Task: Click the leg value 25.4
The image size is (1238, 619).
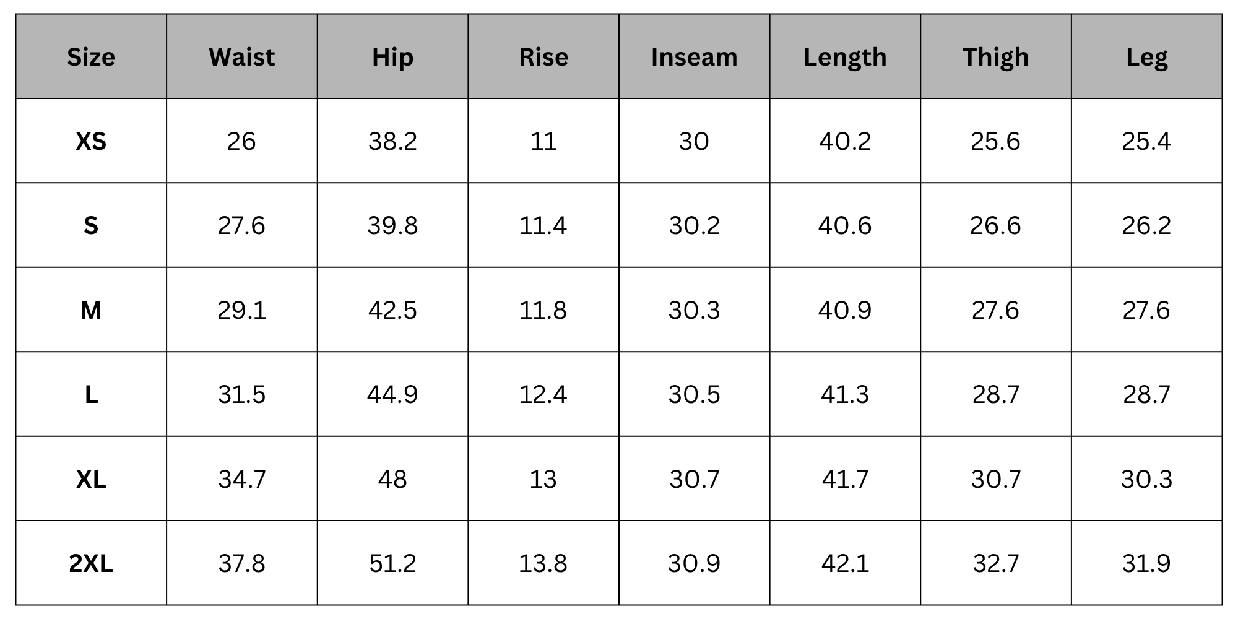Action: coord(1146,142)
